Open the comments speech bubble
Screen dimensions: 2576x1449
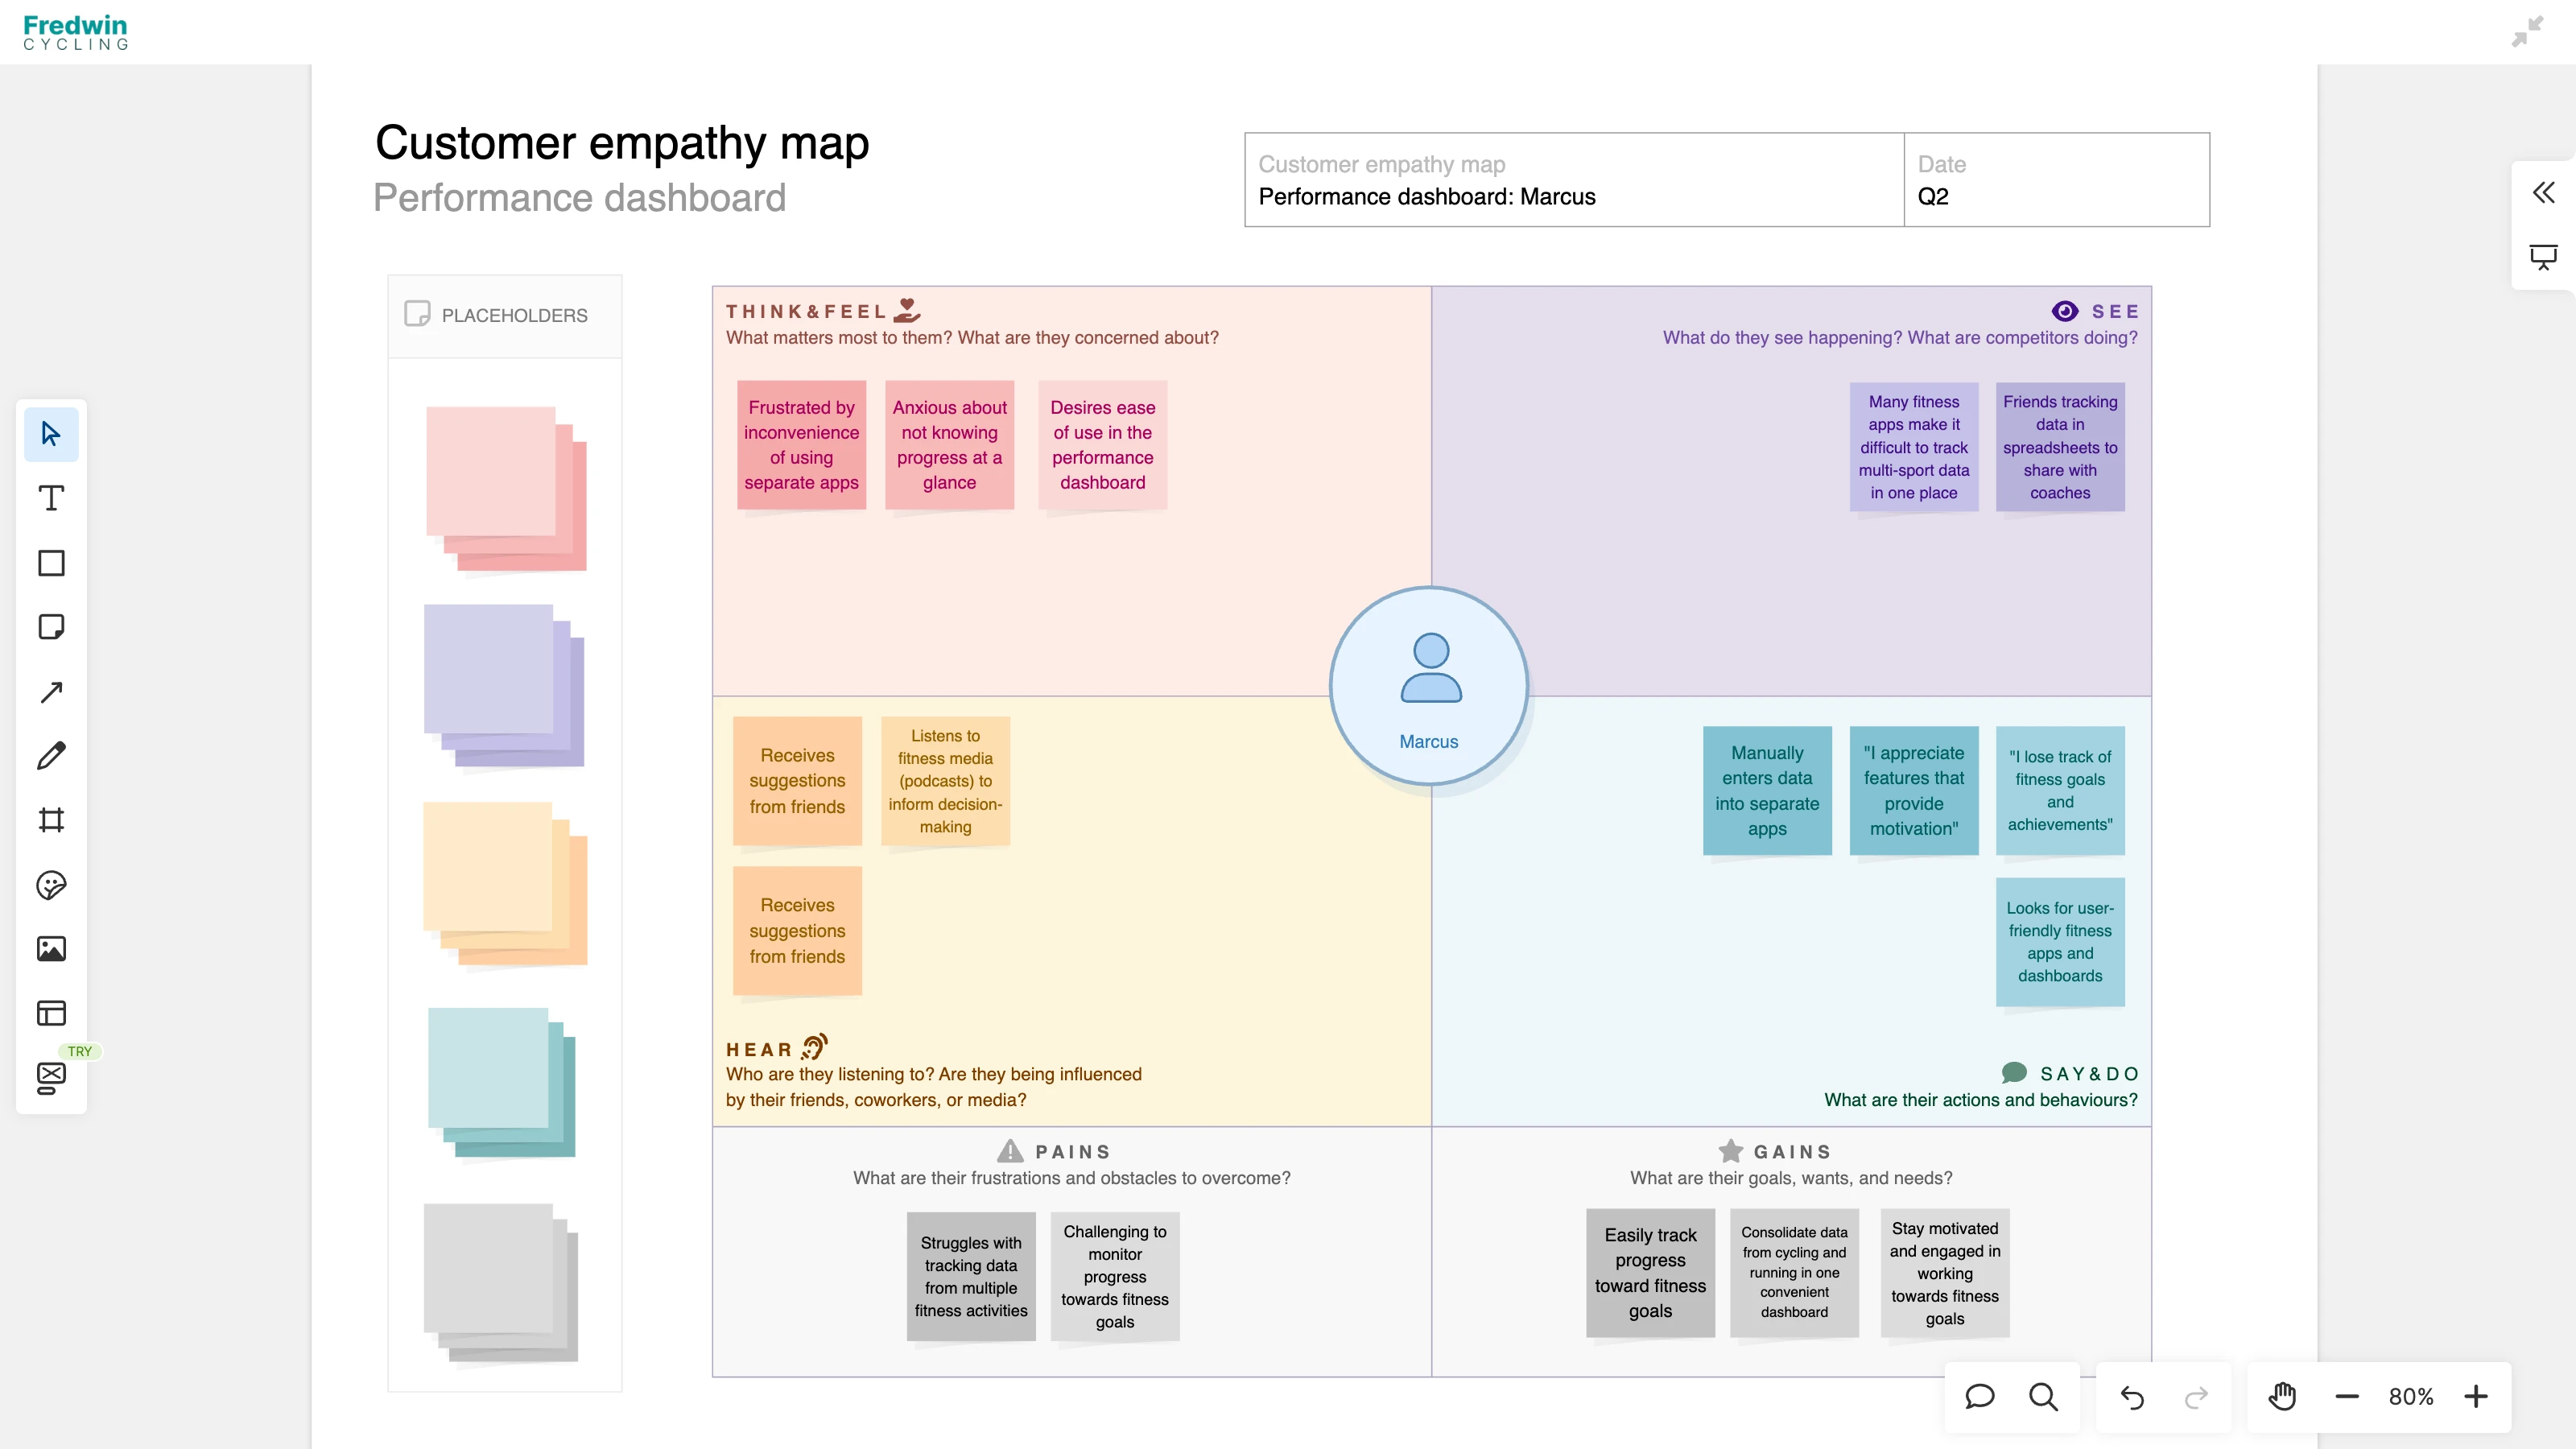[1979, 1396]
